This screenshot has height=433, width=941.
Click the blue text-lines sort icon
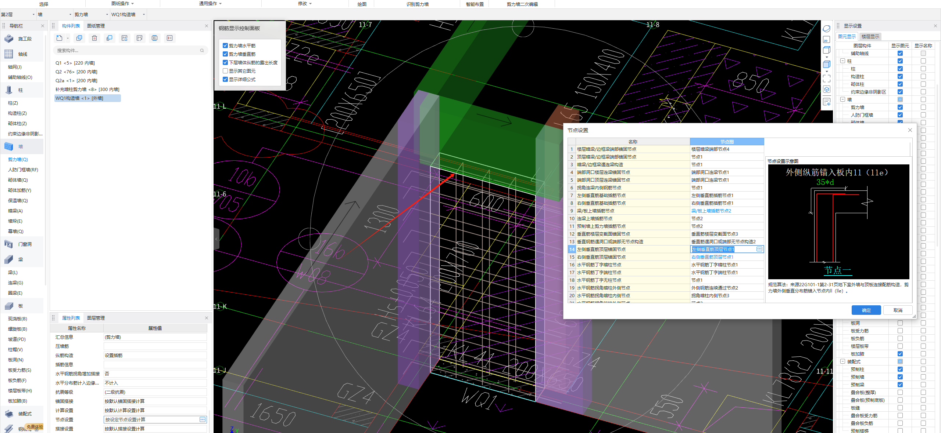155,38
